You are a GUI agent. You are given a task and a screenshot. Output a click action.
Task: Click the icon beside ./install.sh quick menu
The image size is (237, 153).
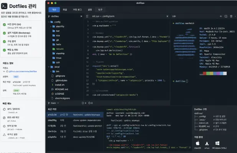coord(4,110)
